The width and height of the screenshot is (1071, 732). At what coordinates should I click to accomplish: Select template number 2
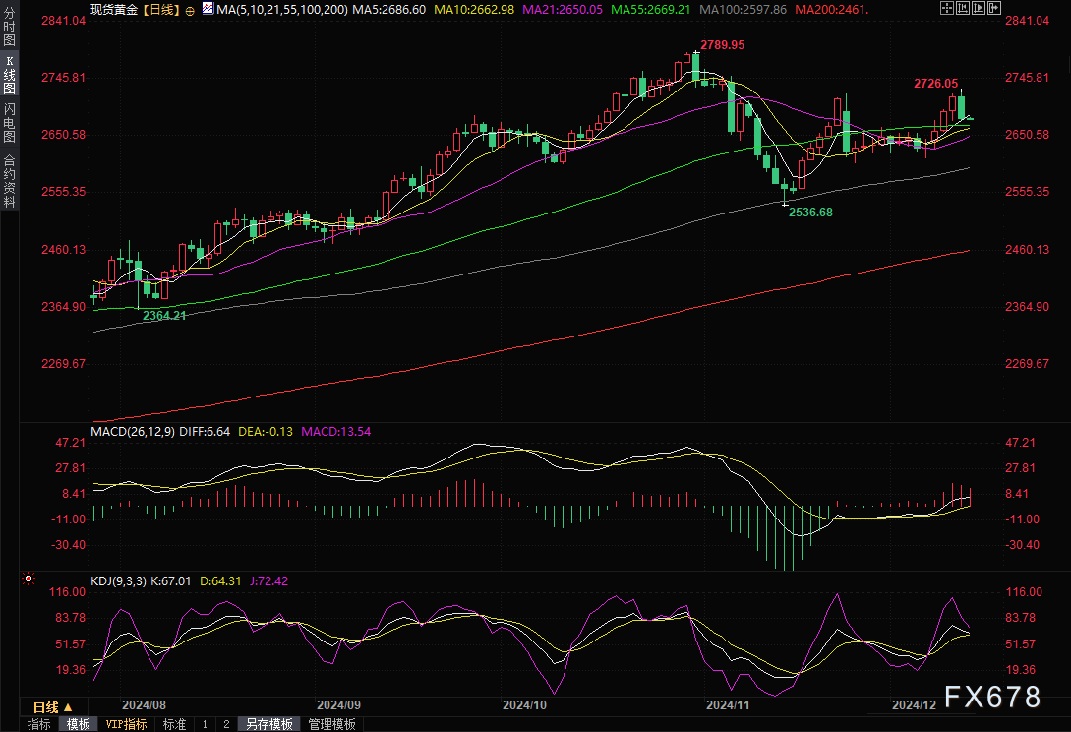tap(226, 724)
